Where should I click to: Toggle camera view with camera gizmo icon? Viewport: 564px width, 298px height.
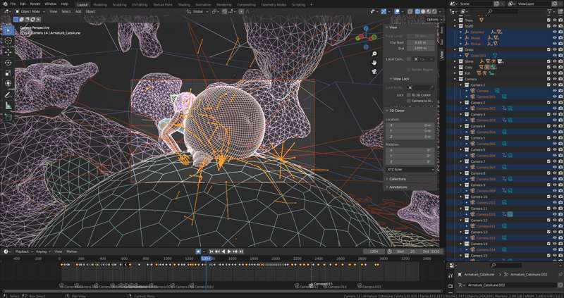click(x=374, y=71)
